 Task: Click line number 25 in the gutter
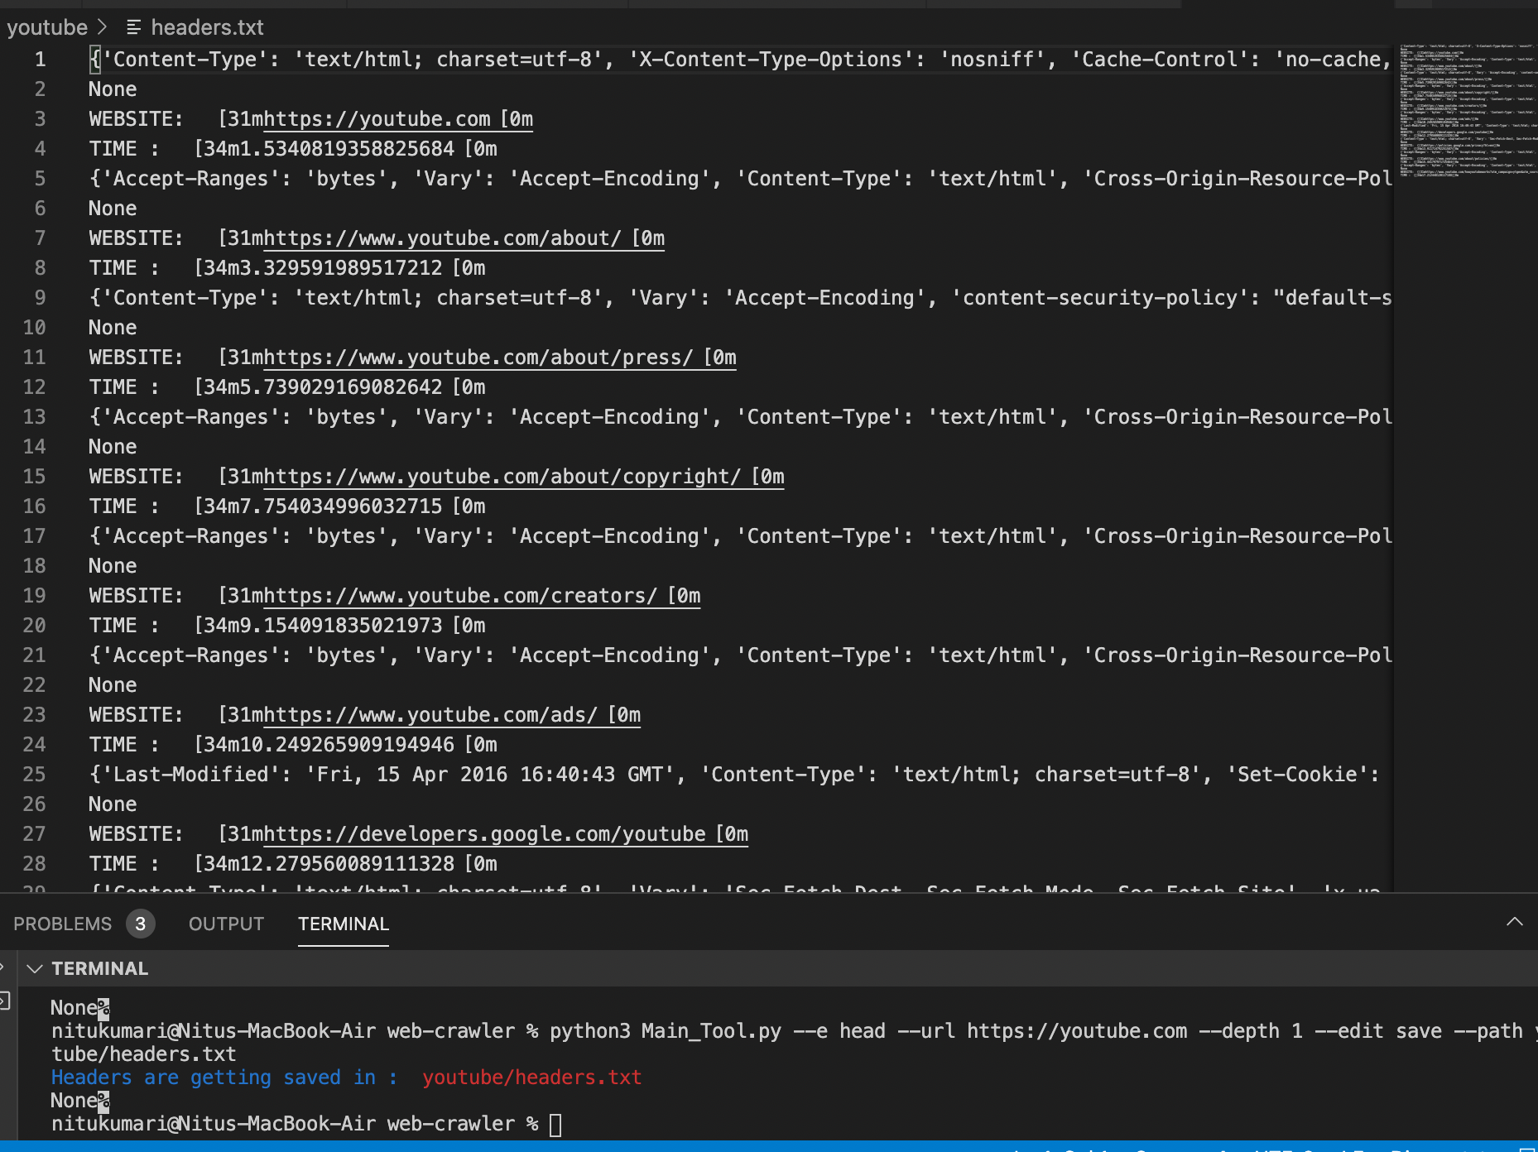click(34, 775)
